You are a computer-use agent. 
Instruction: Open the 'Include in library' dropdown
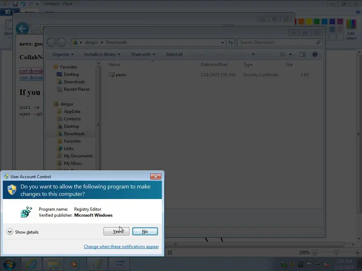pyautogui.click(x=102, y=54)
